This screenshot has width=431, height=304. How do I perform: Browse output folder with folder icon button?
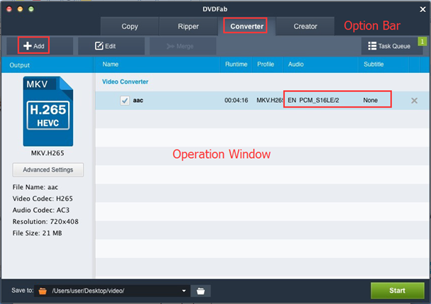pos(201,291)
